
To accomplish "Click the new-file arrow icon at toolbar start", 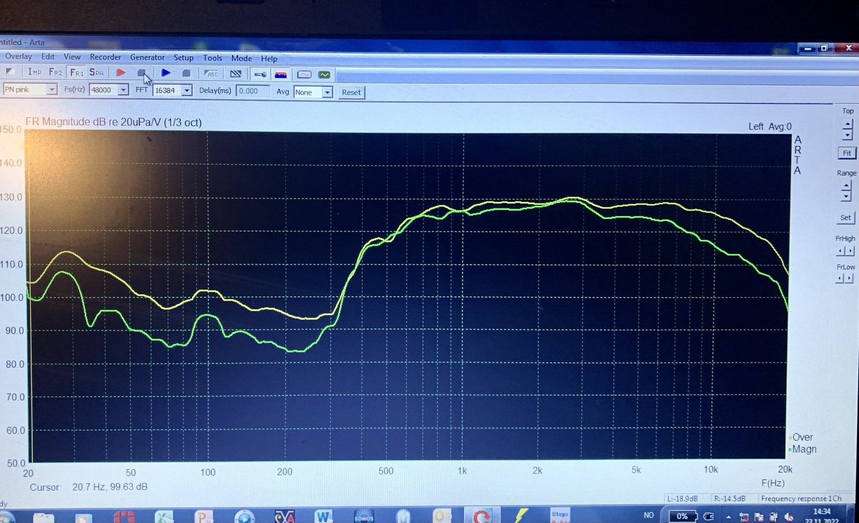I will (x=10, y=72).
